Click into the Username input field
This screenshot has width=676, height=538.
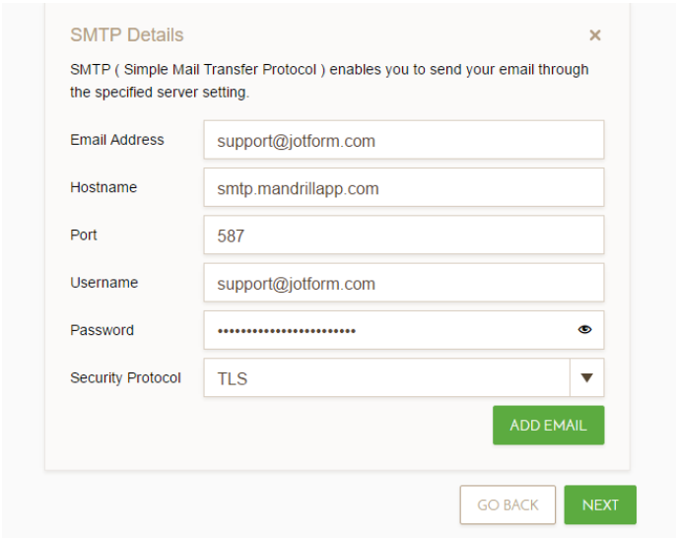403,283
